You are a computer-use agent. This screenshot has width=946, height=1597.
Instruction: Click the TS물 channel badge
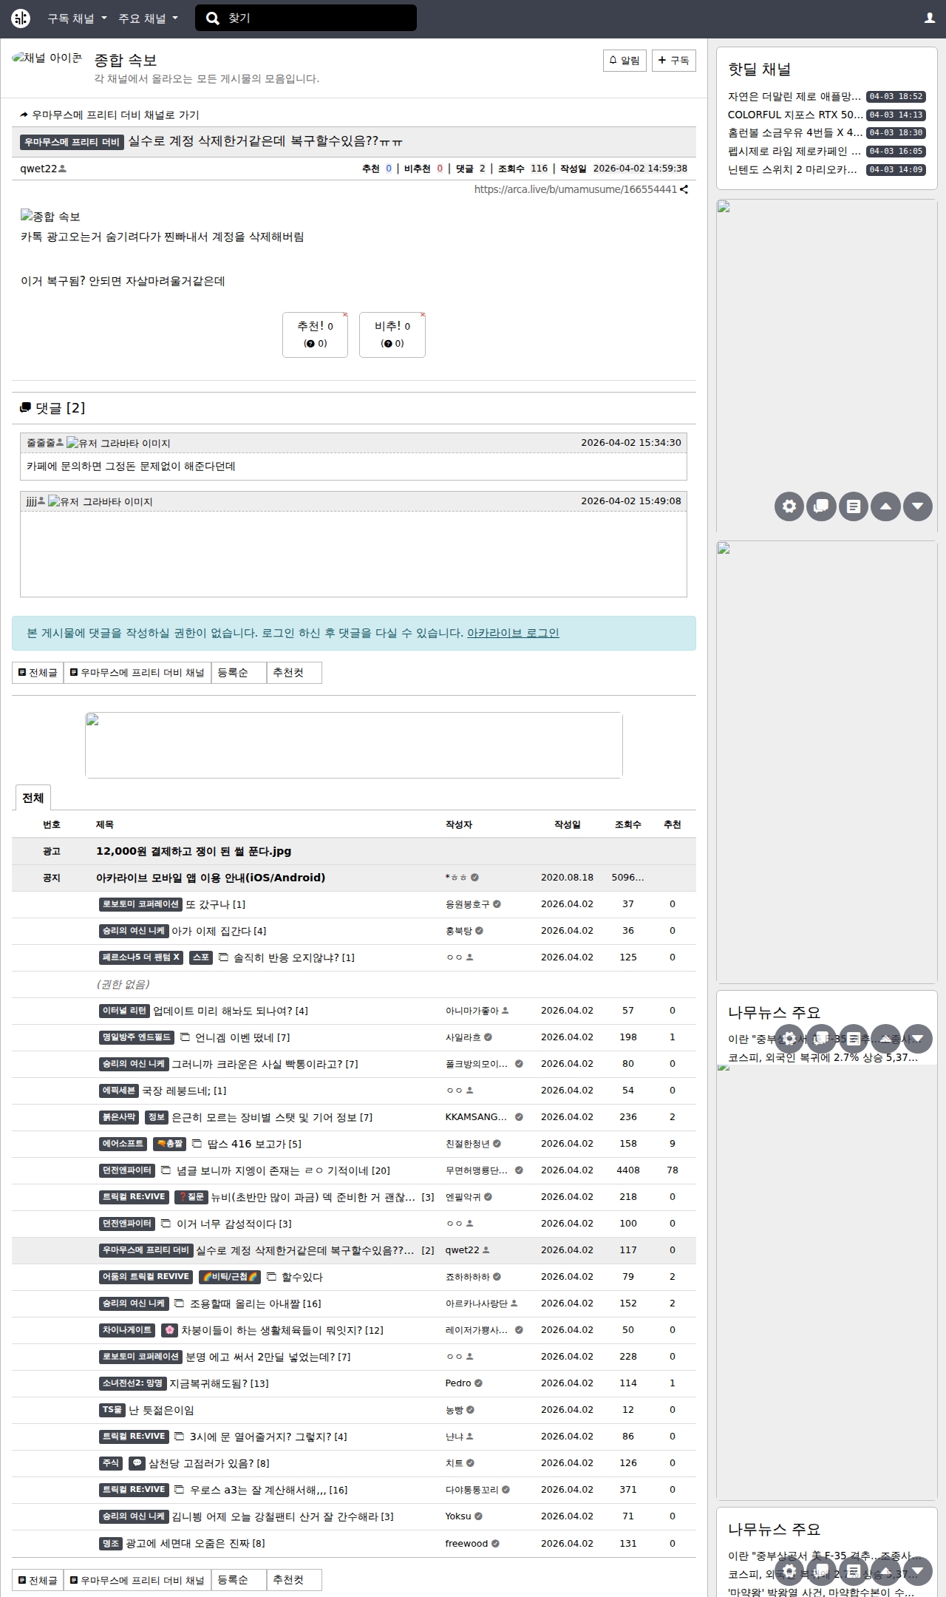112,1410
